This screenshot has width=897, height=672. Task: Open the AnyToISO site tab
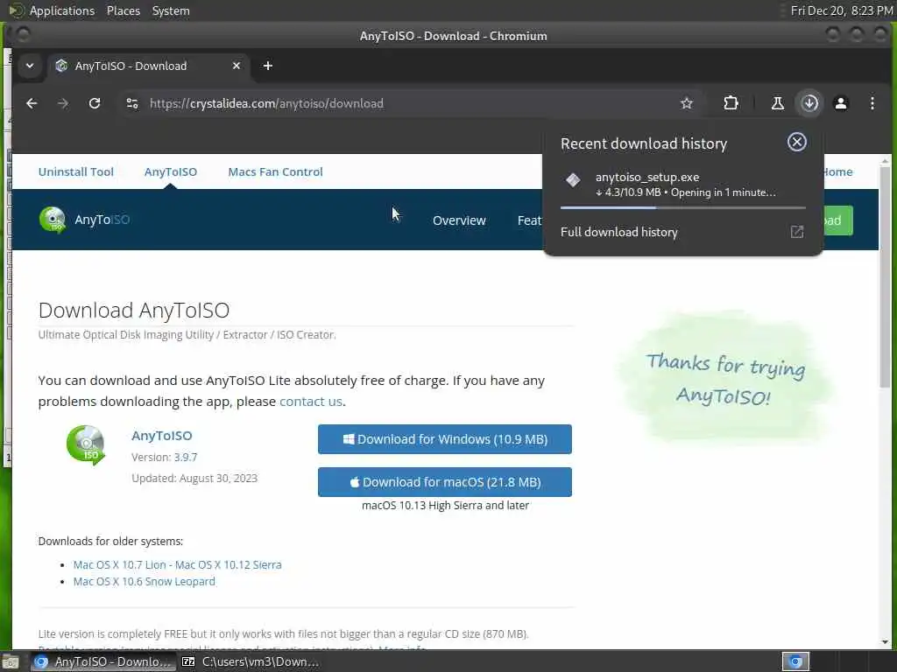tap(171, 172)
